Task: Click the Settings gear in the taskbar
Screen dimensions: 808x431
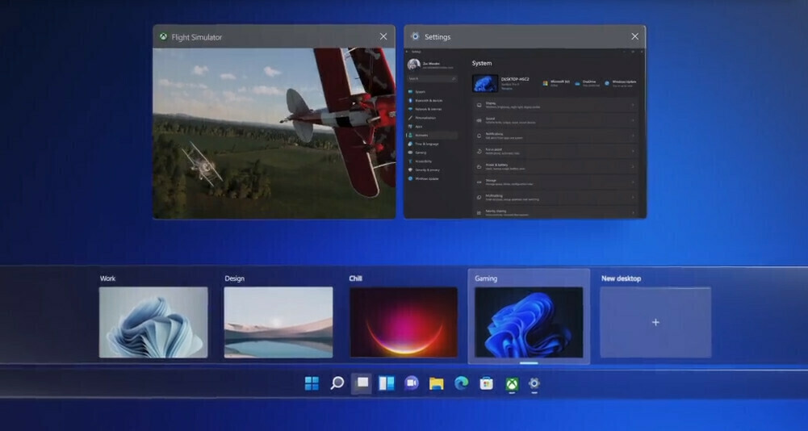Action: [534, 383]
